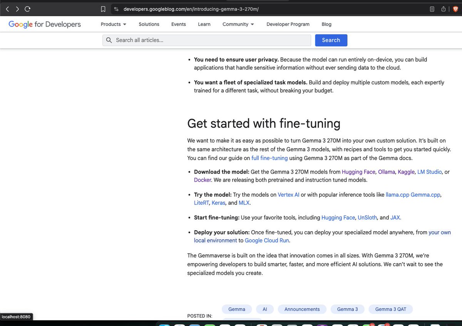Click the bold text You need to ensure user privacy.
The image size is (462, 326).
tap(236, 60)
